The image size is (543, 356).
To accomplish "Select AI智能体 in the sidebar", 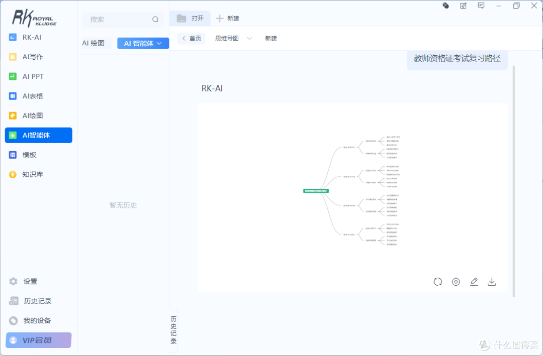I will pyautogui.click(x=38, y=135).
